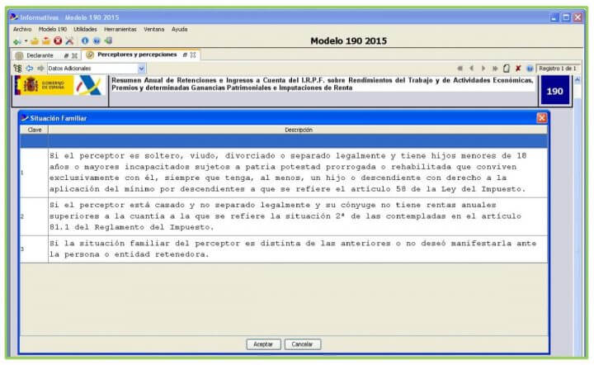Open the Utilidades menu
Viewport: 594px width, 365px height.
click(85, 29)
